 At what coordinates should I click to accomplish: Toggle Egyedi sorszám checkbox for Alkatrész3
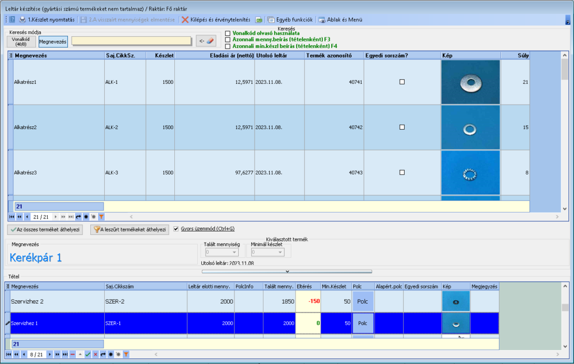click(402, 172)
